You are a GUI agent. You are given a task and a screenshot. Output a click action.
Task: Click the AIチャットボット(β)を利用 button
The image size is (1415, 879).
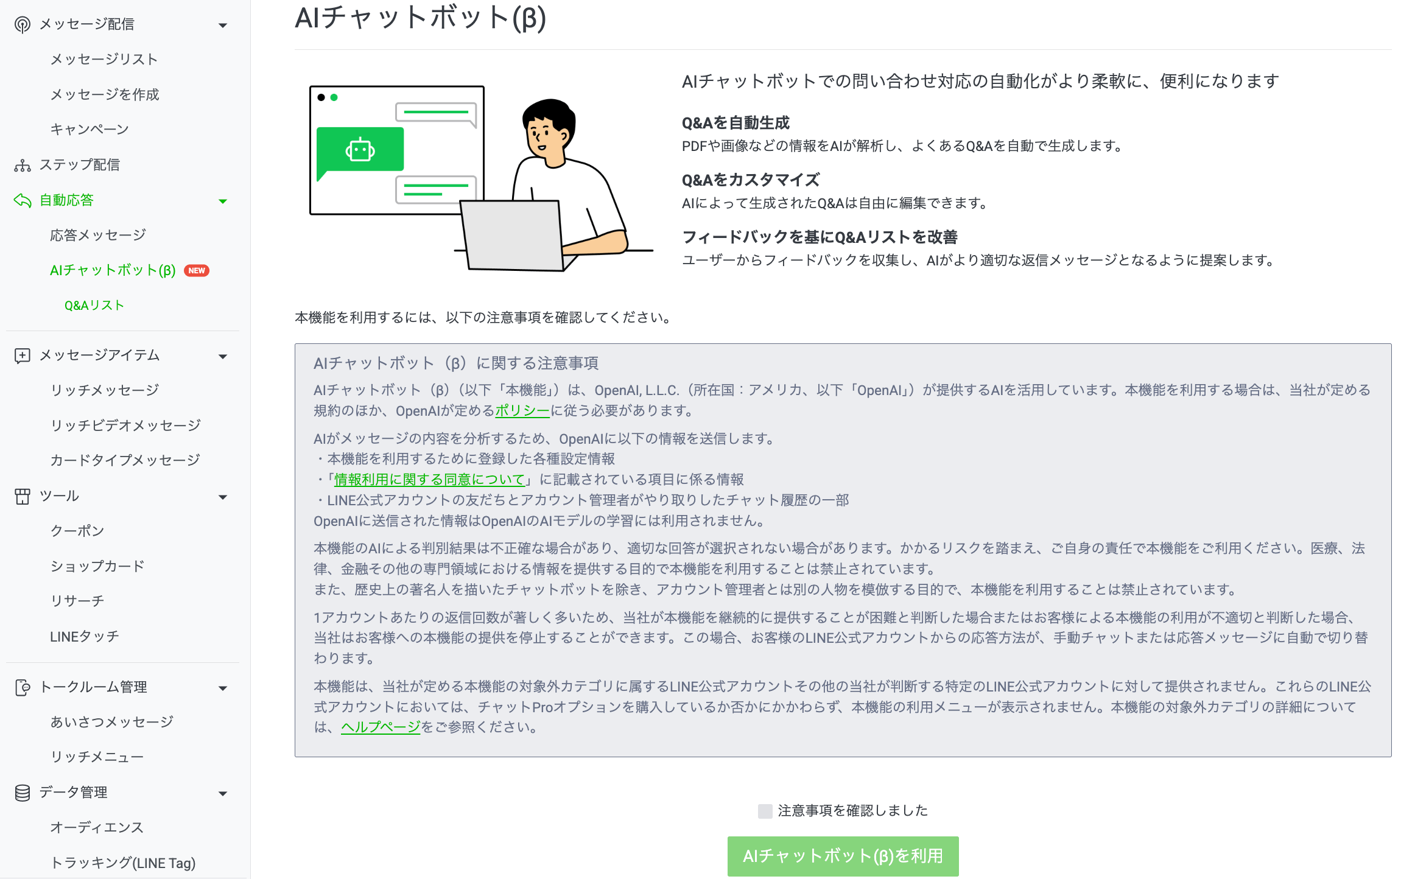click(843, 856)
